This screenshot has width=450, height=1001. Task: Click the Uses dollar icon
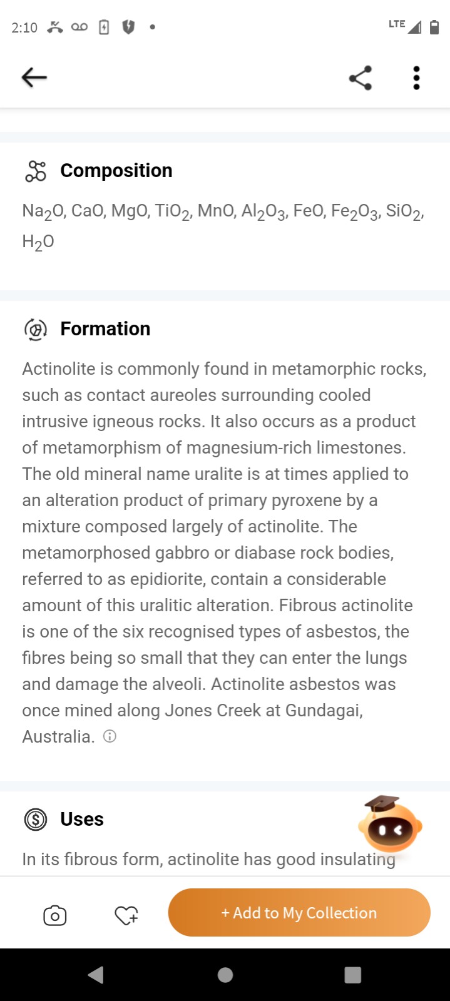36,820
